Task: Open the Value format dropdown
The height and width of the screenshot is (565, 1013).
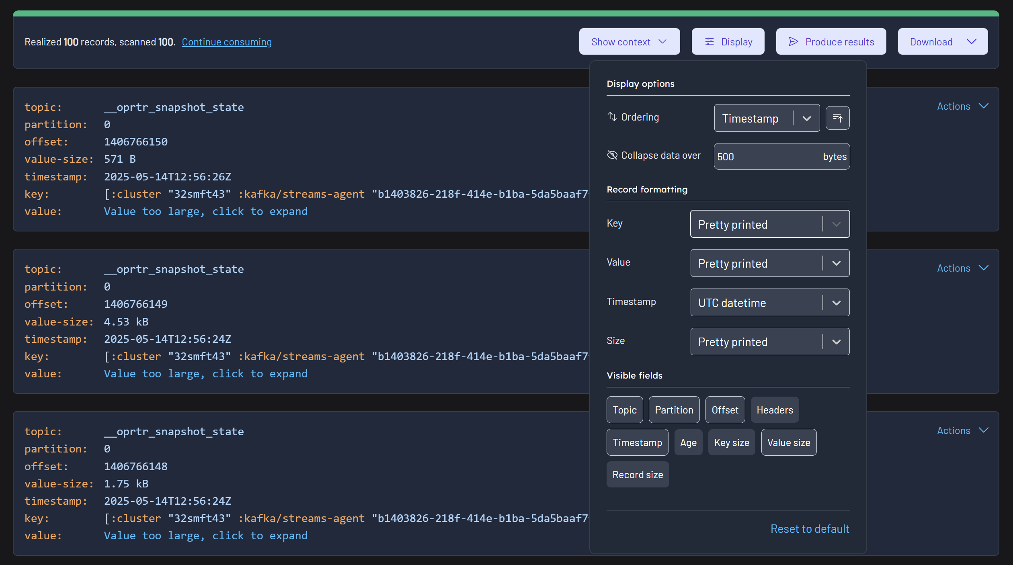Action: click(769, 263)
